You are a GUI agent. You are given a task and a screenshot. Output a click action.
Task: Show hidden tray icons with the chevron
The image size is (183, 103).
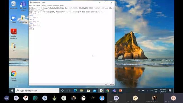coord(139,90)
